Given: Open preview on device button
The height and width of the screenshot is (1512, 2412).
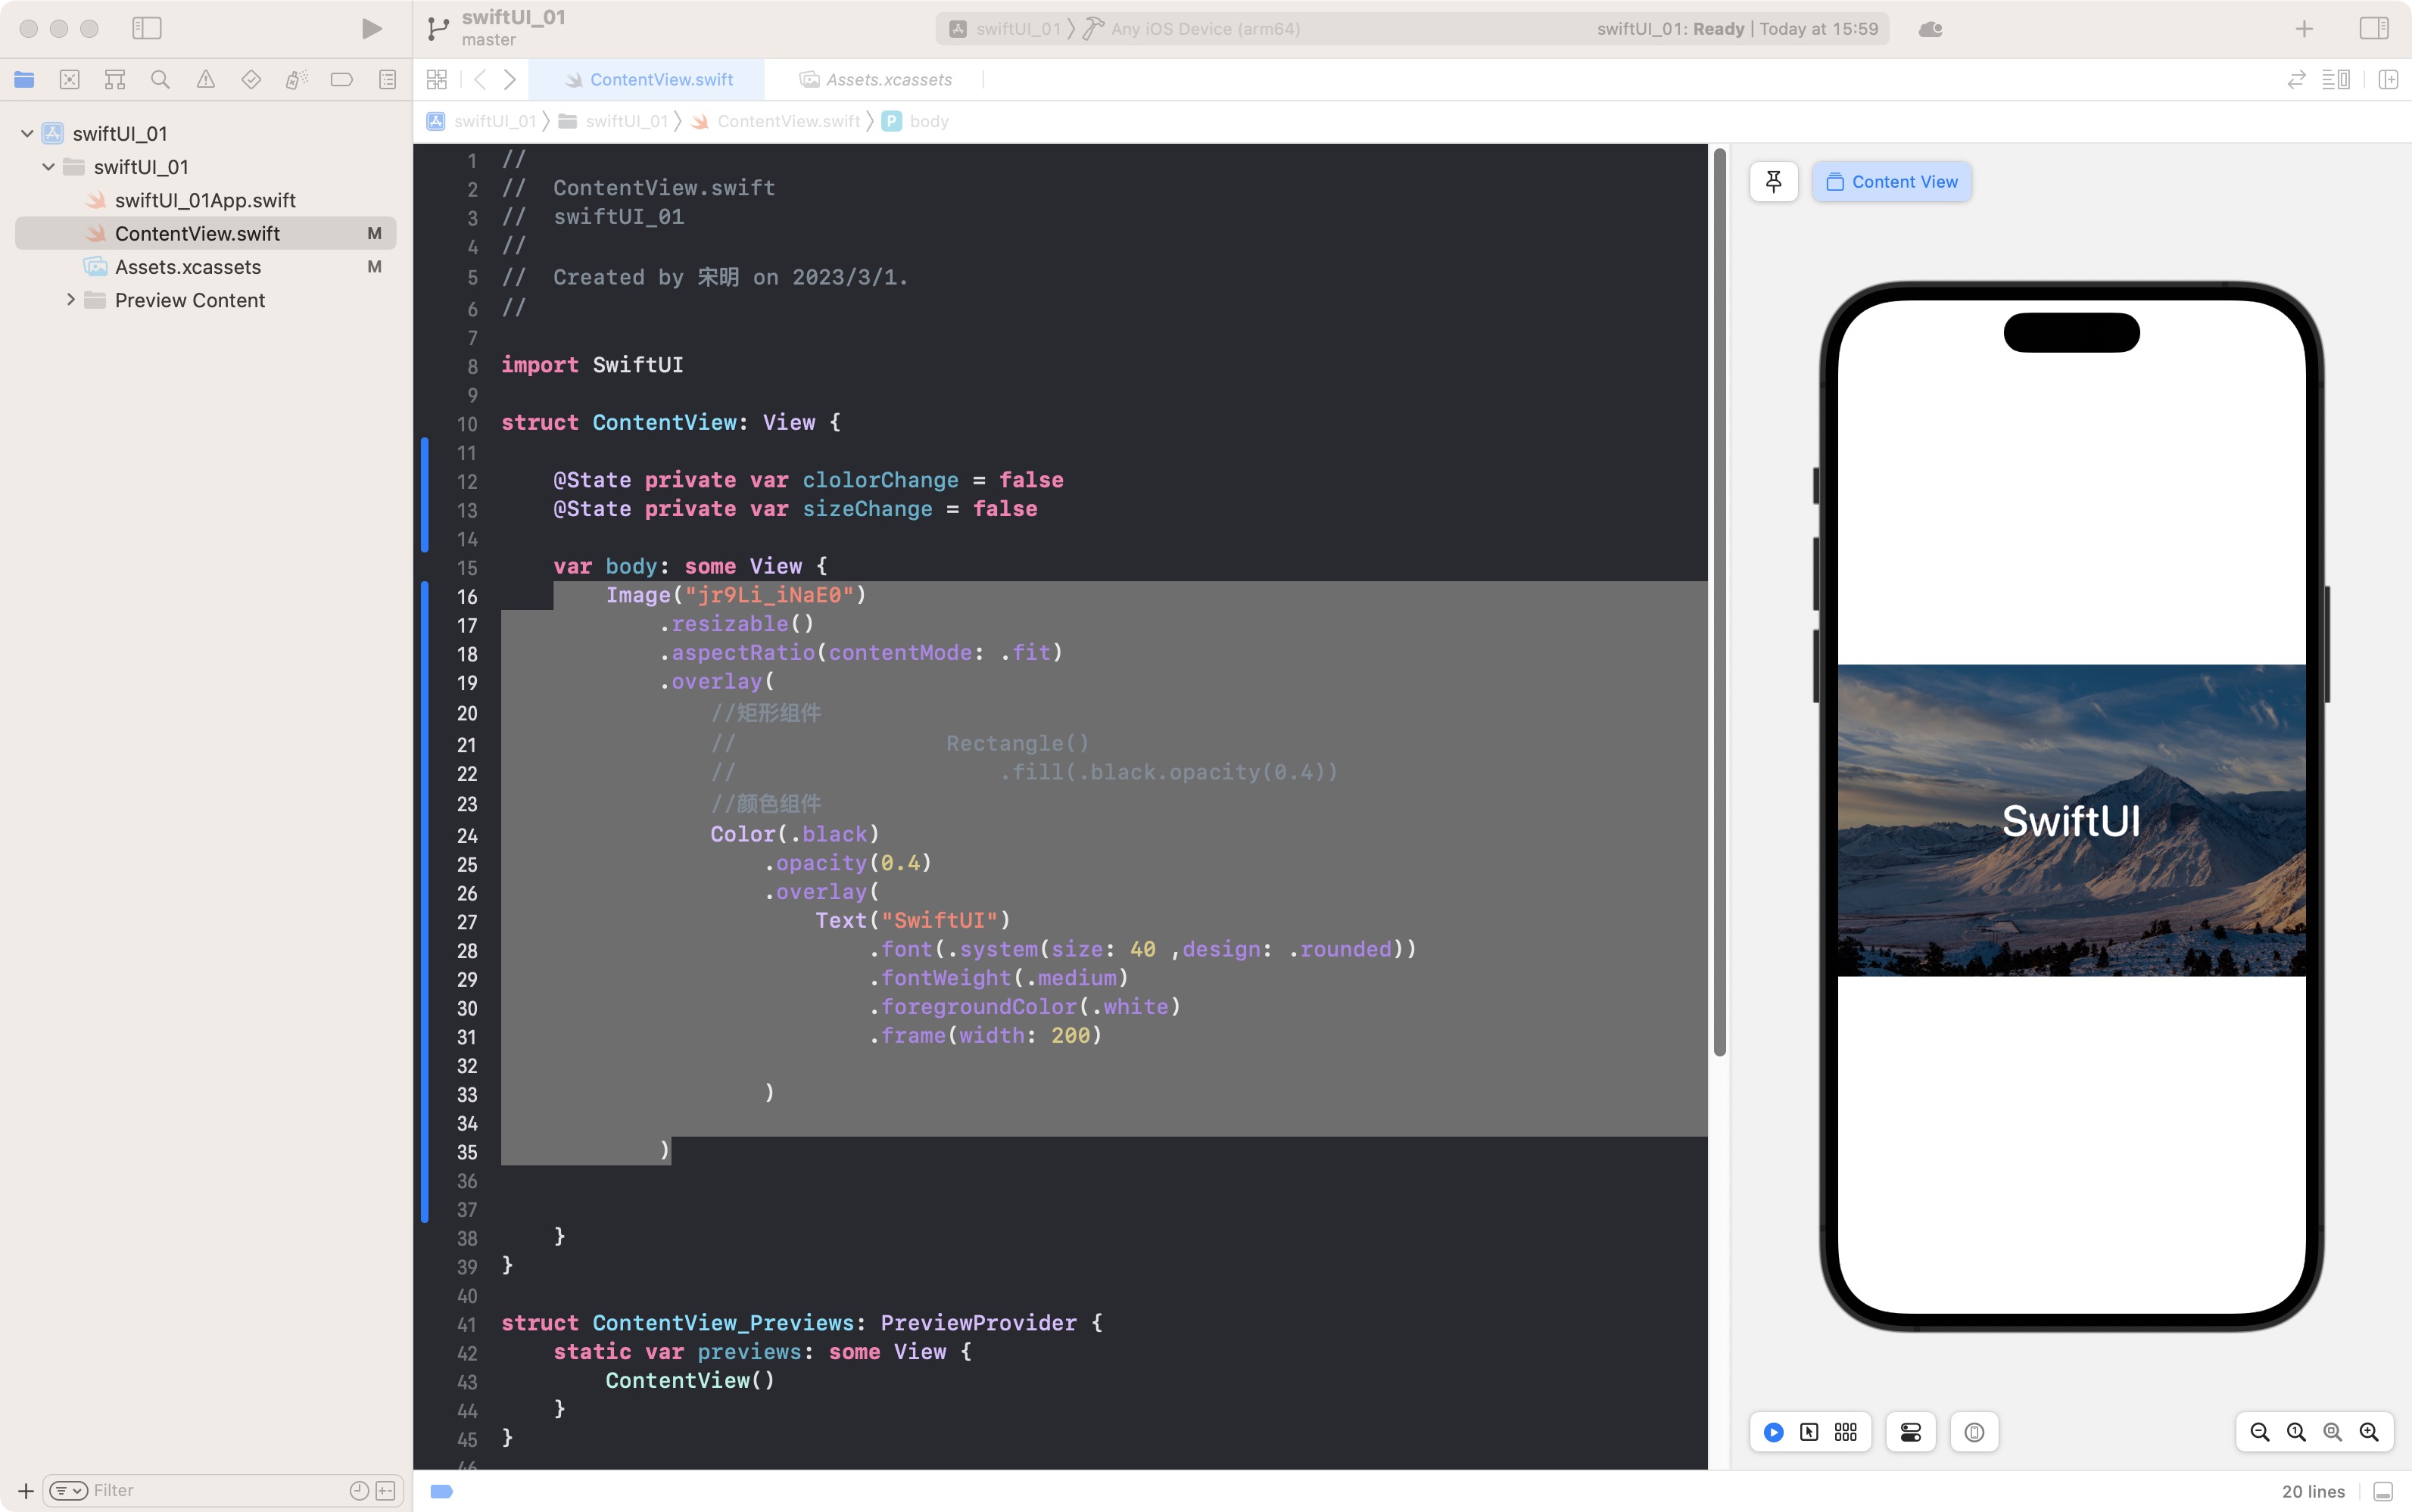Looking at the screenshot, I should click(x=1974, y=1432).
